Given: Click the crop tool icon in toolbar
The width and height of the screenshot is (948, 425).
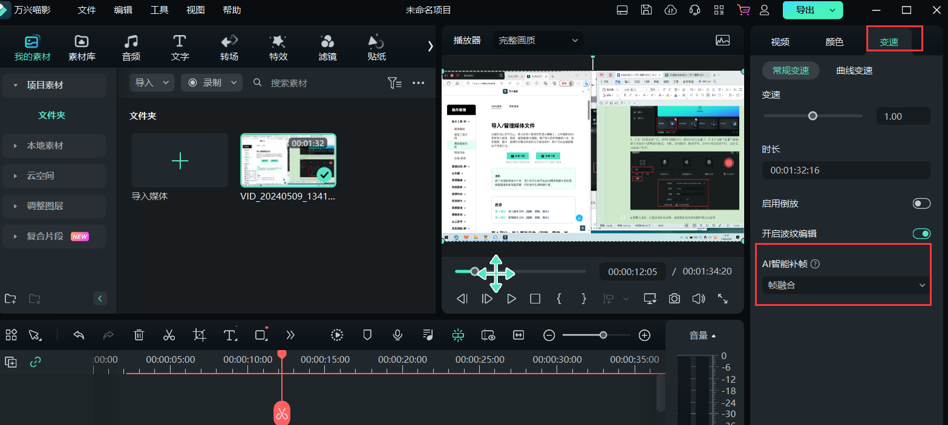Looking at the screenshot, I should (x=199, y=335).
